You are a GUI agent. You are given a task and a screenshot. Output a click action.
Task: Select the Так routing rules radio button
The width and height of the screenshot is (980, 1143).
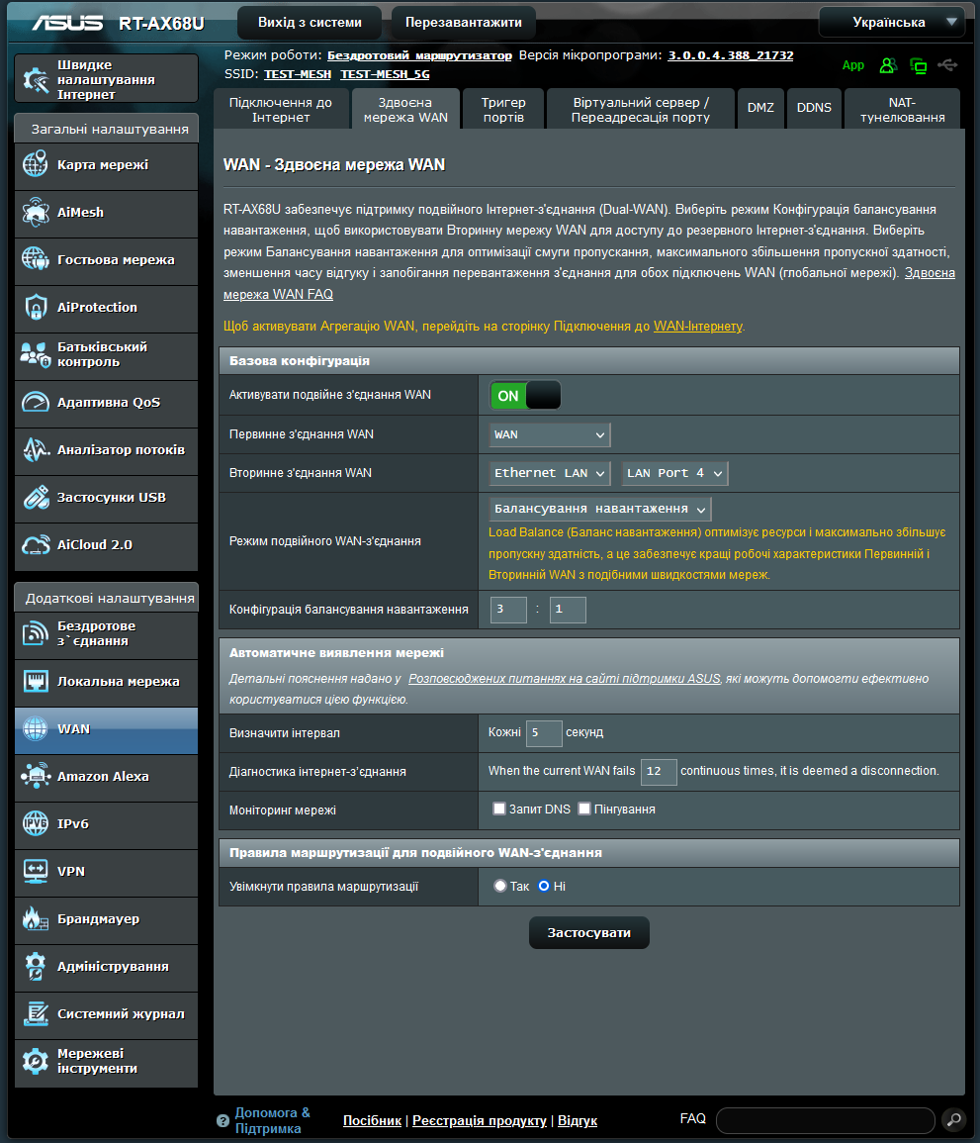[x=499, y=887]
